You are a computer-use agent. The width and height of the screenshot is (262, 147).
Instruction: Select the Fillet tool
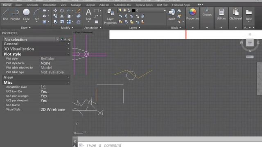(69, 16)
